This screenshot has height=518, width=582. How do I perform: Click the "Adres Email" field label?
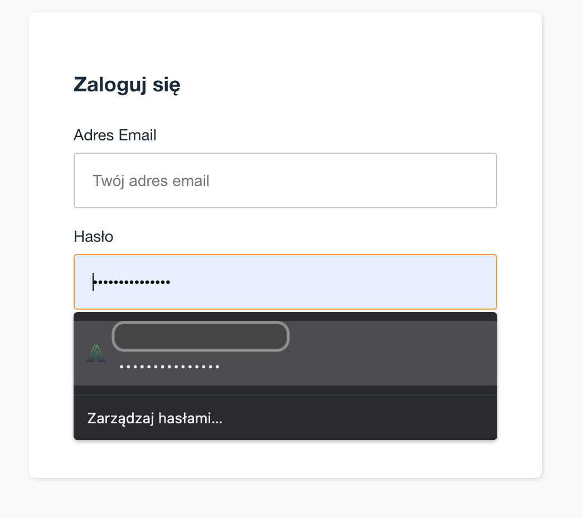[115, 135]
